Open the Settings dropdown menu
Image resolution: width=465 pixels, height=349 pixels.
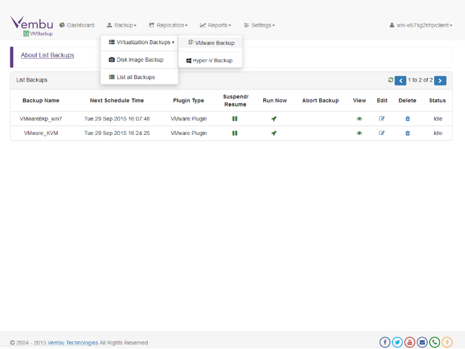tap(259, 25)
